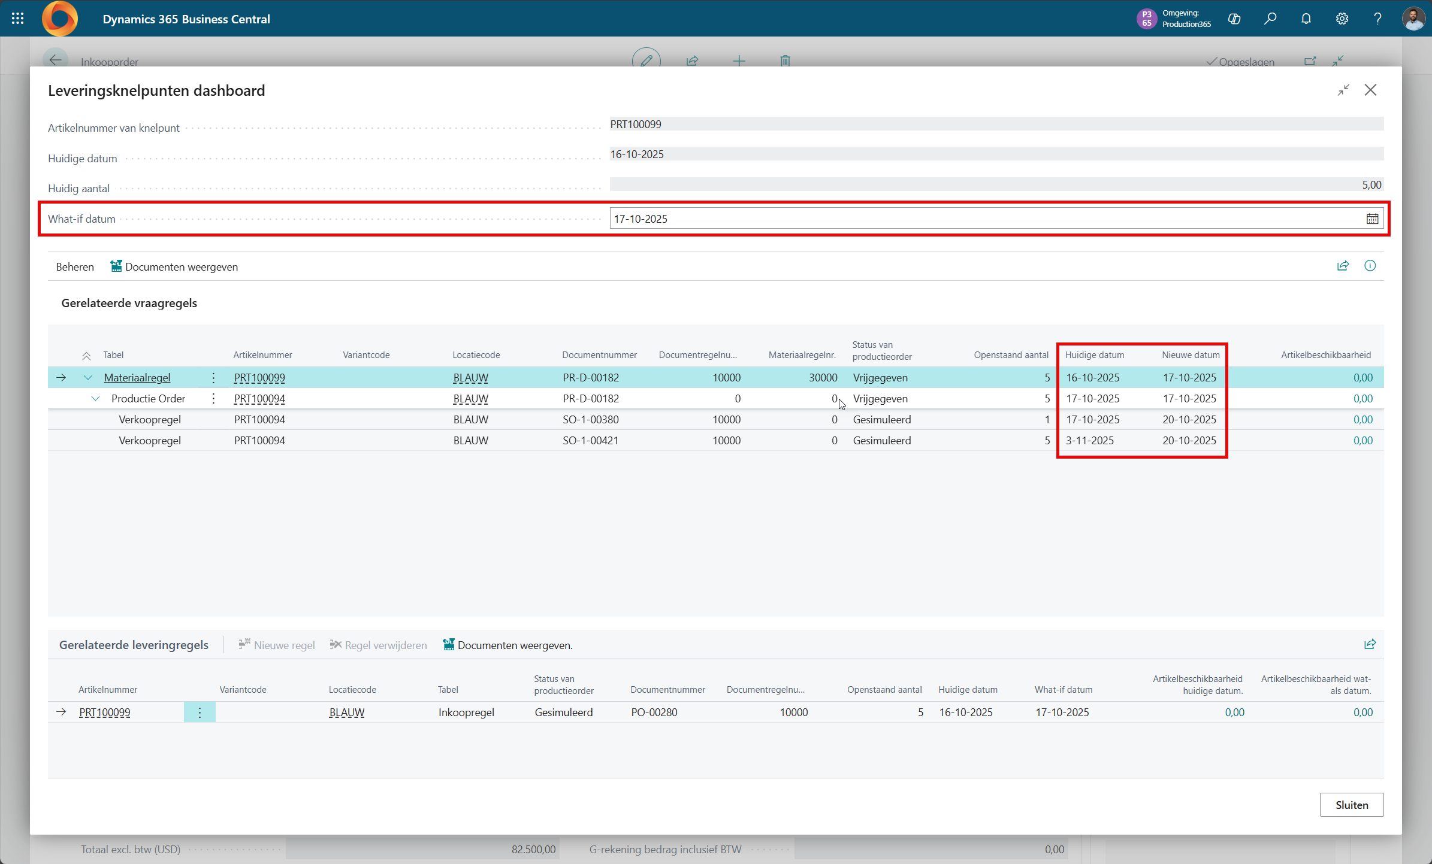Click the Copilot icon in header

click(1234, 19)
